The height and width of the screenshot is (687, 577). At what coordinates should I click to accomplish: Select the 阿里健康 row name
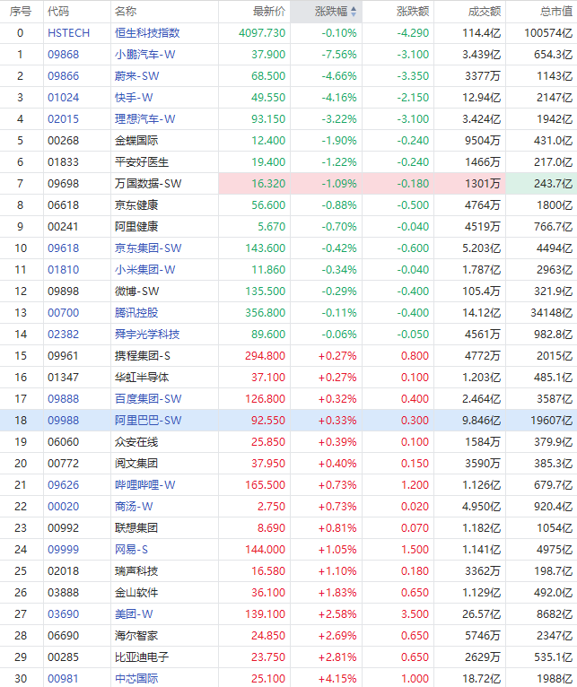click(x=136, y=227)
